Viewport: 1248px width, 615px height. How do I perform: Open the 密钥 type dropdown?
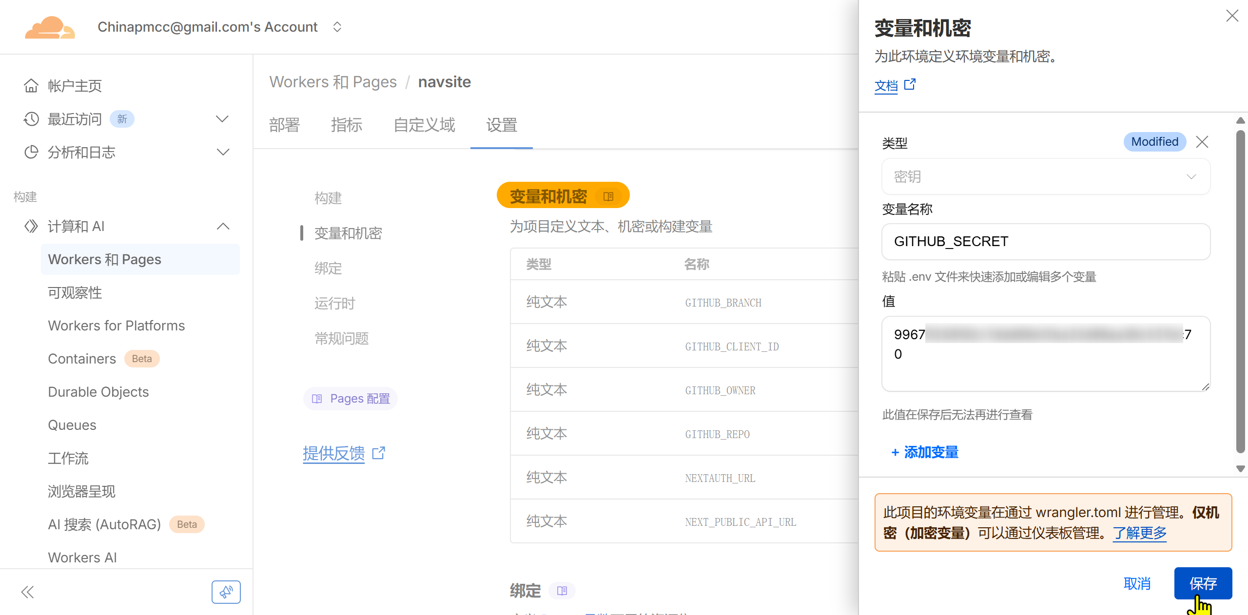(x=1045, y=176)
